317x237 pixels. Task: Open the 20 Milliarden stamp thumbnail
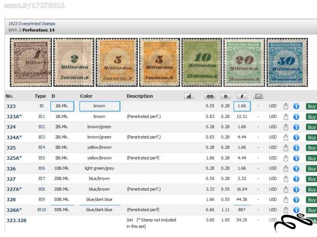coord(244,63)
